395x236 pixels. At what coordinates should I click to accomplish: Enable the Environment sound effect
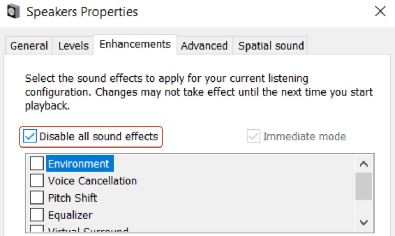[36, 163]
